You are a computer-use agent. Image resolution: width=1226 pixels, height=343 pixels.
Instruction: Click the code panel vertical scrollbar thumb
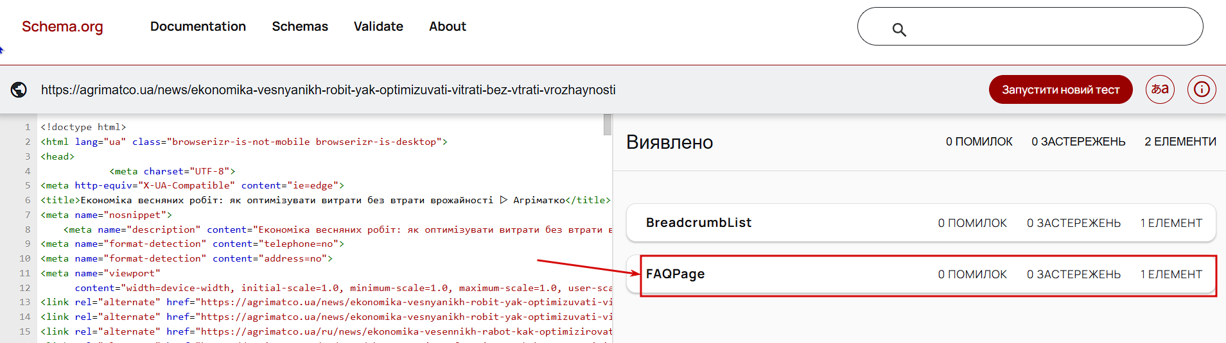click(607, 125)
